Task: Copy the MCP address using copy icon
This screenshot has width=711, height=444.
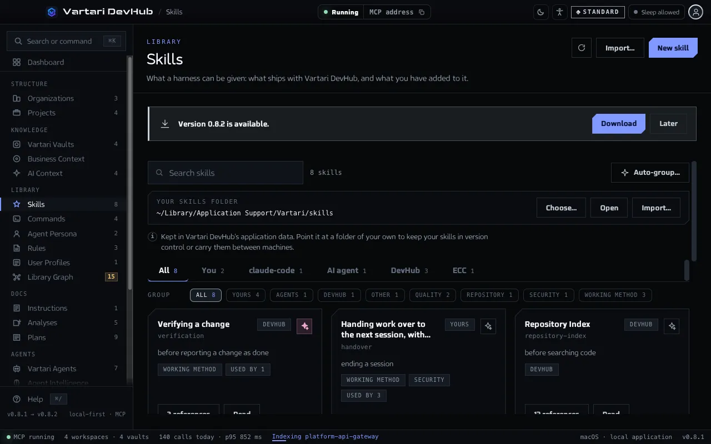Action: tap(422, 12)
